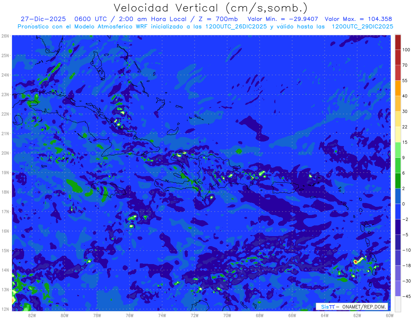Click the colorbar label '40'

(405, 96)
